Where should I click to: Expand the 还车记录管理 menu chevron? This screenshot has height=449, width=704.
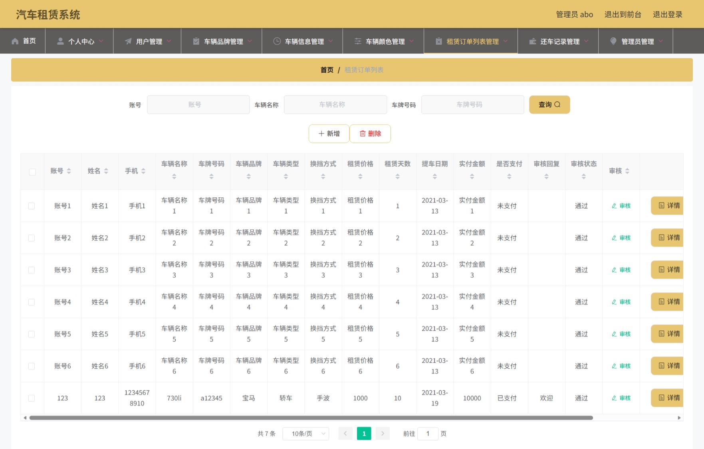(x=586, y=41)
